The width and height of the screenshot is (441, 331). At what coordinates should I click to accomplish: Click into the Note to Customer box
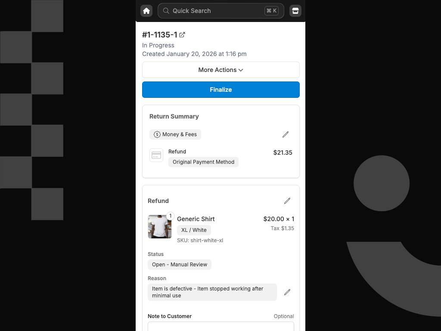220,326
